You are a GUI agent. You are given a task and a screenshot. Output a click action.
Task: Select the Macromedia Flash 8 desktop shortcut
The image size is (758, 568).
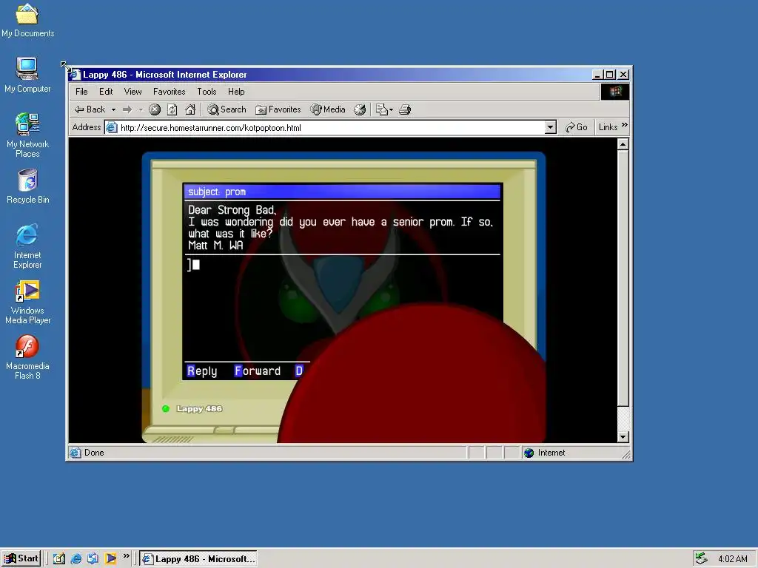pyautogui.click(x=27, y=357)
